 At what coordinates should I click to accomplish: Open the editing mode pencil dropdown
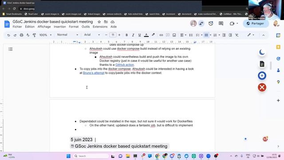(x=251, y=35)
